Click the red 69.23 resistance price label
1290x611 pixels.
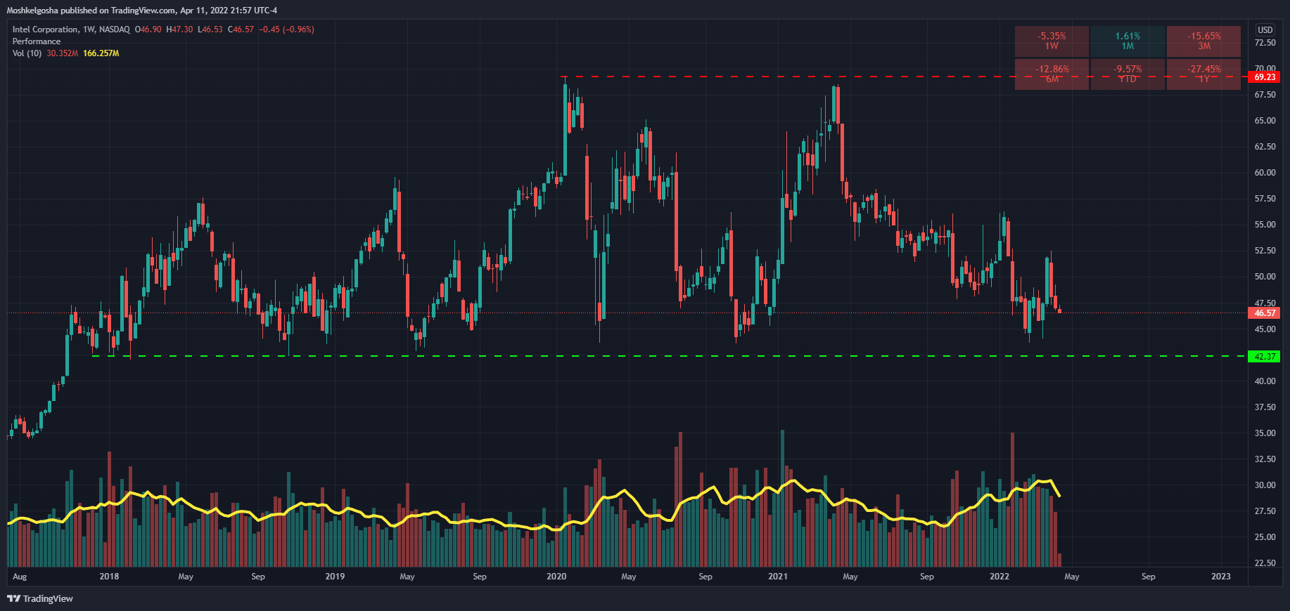(x=1264, y=77)
